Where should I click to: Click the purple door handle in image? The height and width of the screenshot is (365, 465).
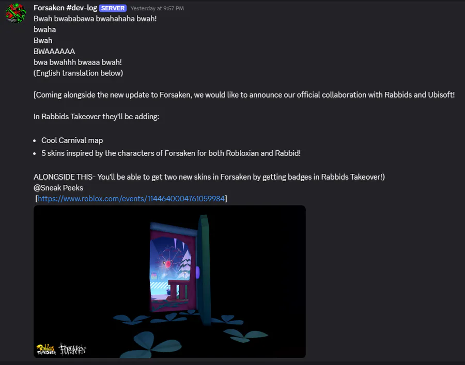pos(197,272)
